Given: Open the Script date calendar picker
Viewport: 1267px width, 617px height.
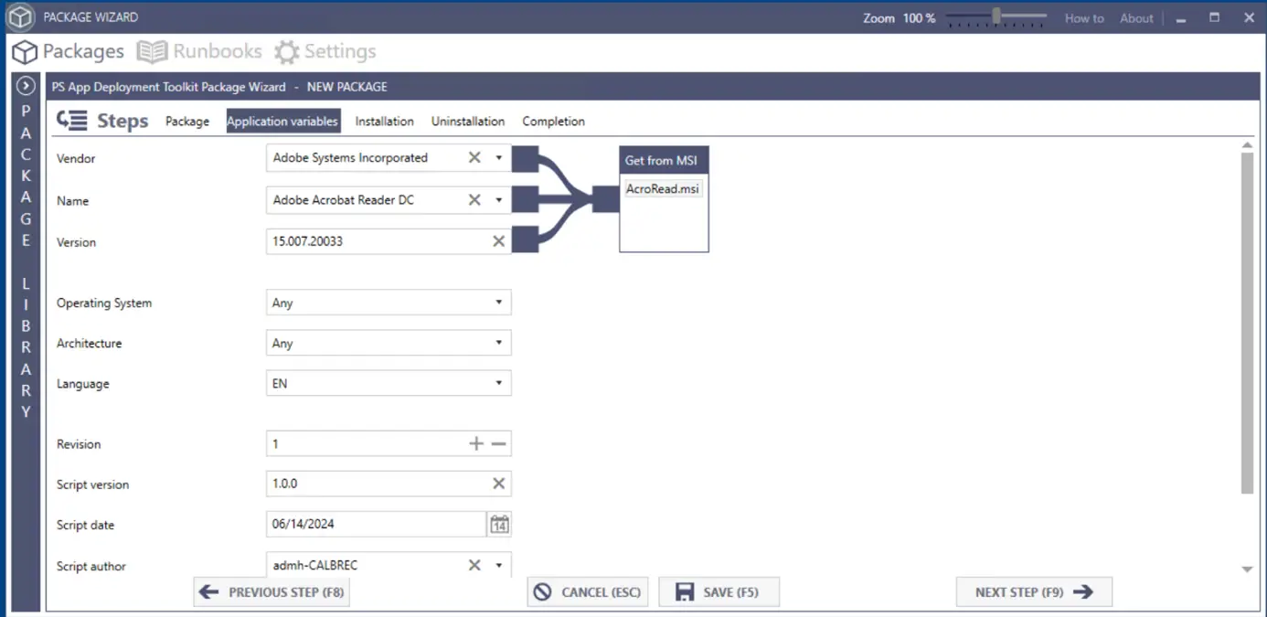Looking at the screenshot, I should (499, 524).
